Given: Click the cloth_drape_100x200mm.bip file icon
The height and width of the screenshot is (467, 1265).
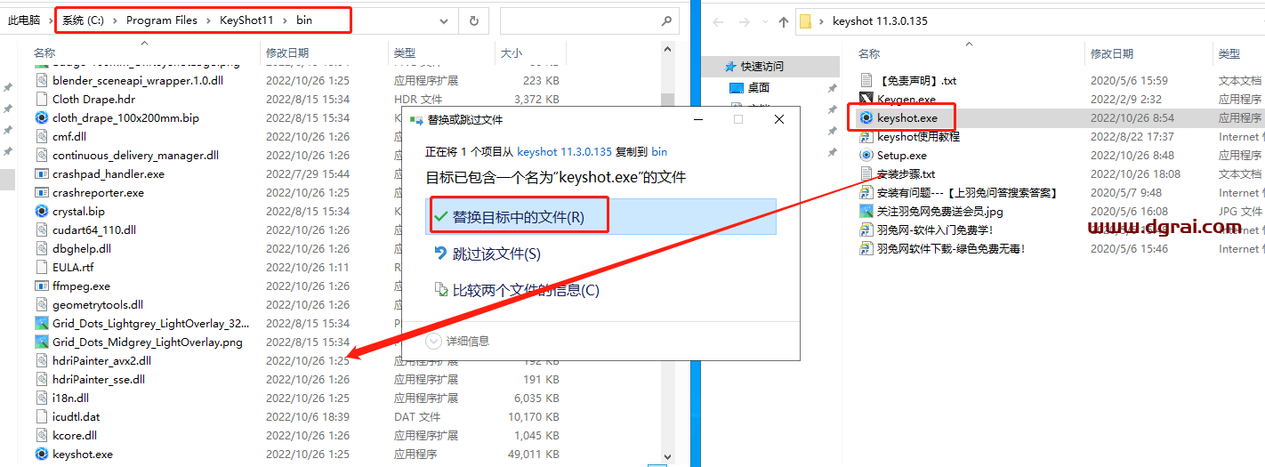Looking at the screenshot, I should (41, 117).
